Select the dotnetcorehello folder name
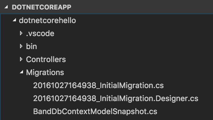 (47, 21)
